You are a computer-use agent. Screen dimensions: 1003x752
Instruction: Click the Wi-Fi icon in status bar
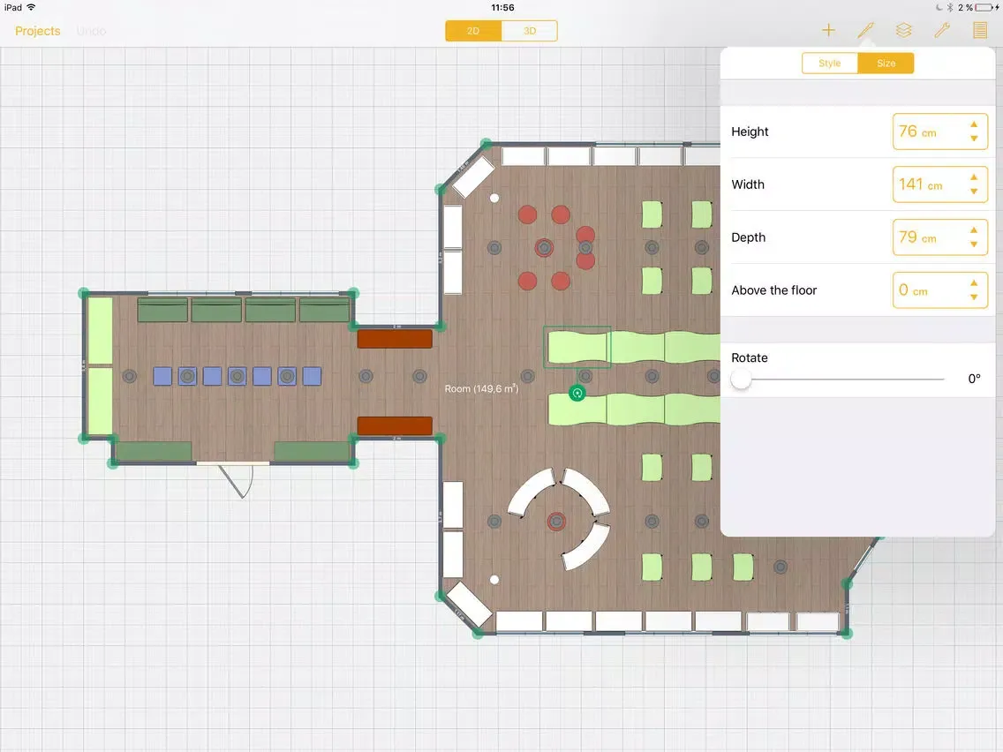(31, 7)
